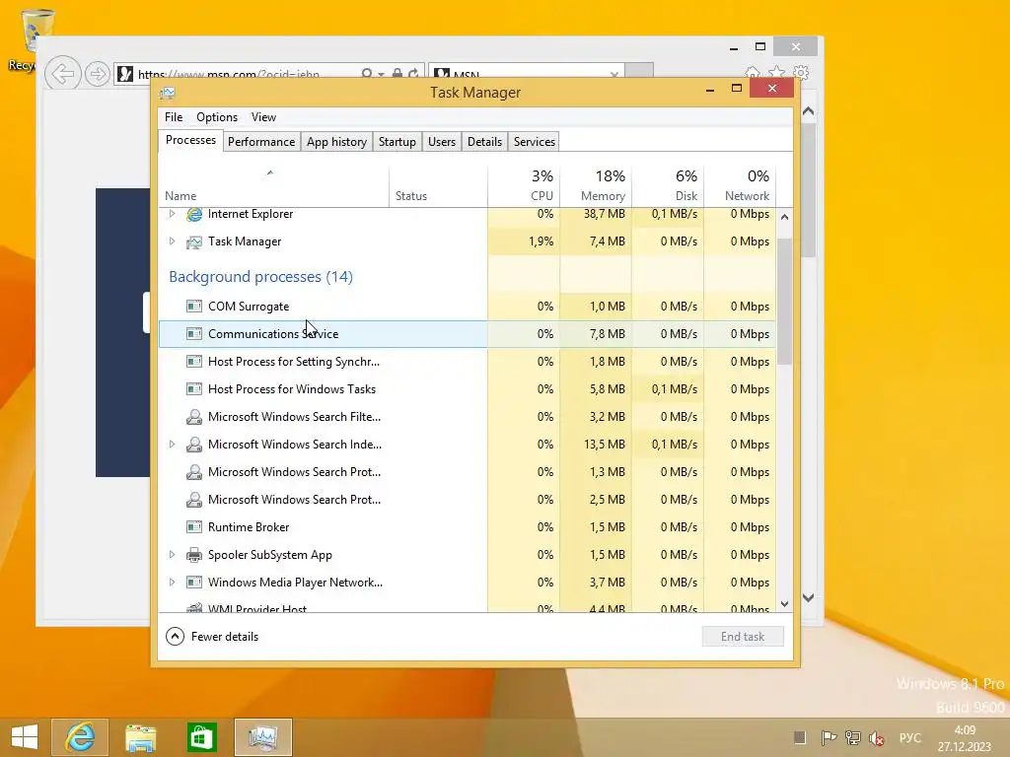Sort by the Status column header
Image resolution: width=1010 pixels, height=757 pixels.
(438, 186)
